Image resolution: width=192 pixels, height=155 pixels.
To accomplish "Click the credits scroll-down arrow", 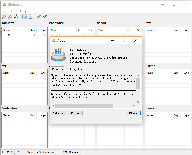I will coord(138,102).
